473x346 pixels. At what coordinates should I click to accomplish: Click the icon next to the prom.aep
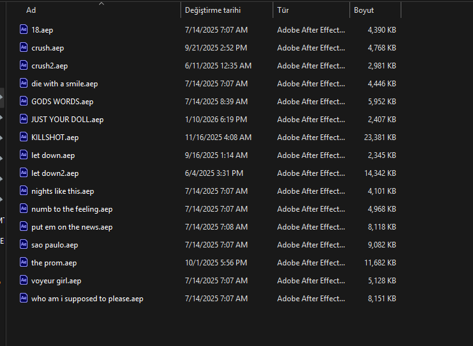pyautogui.click(x=24, y=262)
